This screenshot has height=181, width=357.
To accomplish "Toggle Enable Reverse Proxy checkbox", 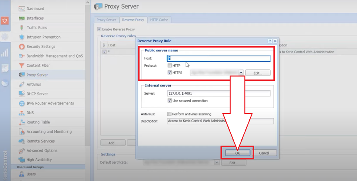I will click(99, 29).
